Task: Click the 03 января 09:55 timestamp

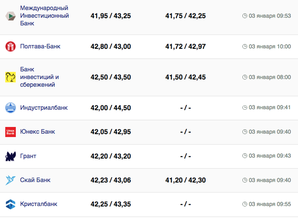Action: [270, 204]
